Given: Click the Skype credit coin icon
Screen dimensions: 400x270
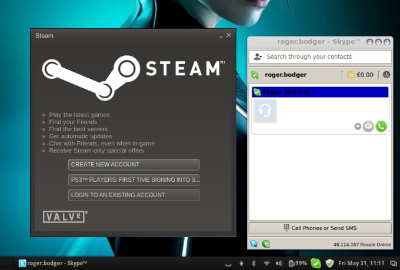Looking at the screenshot, I should (x=351, y=75).
